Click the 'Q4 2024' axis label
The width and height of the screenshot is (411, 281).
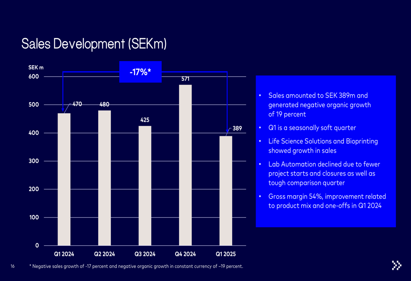[185, 254]
